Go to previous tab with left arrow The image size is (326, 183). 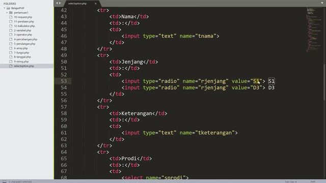click(x=57, y=3)
